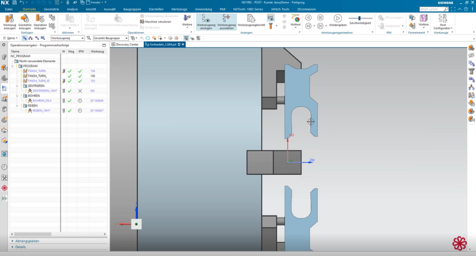Click the Werkzeug column header
Screen dimensions: 476x256
click(x=98, y=52)
